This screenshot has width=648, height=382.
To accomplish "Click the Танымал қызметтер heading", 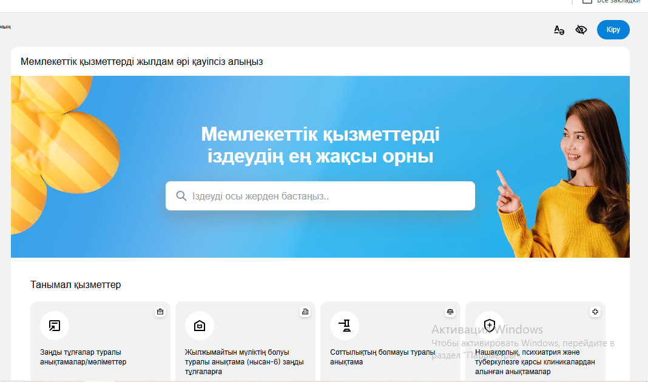I will pyautogui.click(x=76, y=284).
